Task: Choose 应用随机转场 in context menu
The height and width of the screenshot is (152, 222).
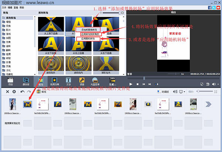Action: tap(88, 38)
